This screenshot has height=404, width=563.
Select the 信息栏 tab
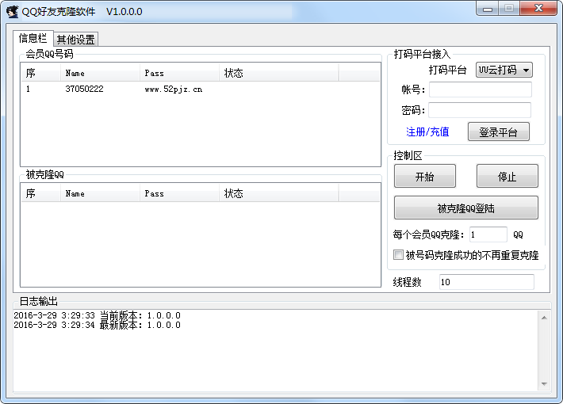coord(33,38)
